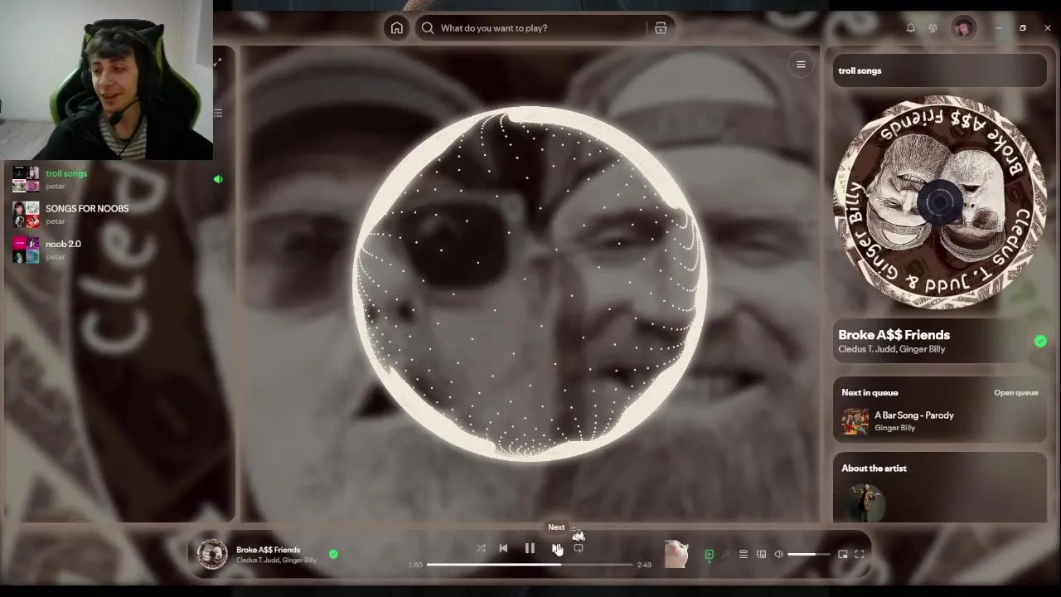This screenshot has height=597, width=1061.
Task: Open the queue icon in player bar
Action: (x=744, y=555)
